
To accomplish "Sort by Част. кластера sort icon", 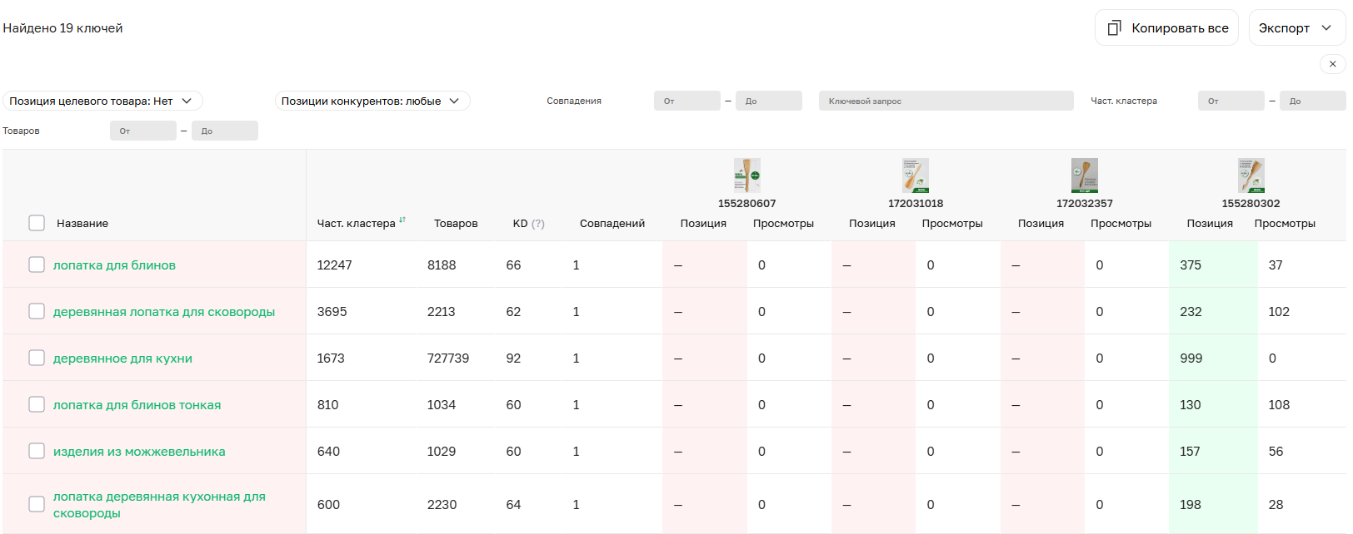I will 402,220.
